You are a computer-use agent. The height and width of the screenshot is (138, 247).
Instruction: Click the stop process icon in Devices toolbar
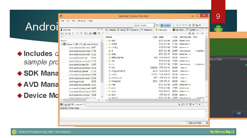(x=85, y=33)
